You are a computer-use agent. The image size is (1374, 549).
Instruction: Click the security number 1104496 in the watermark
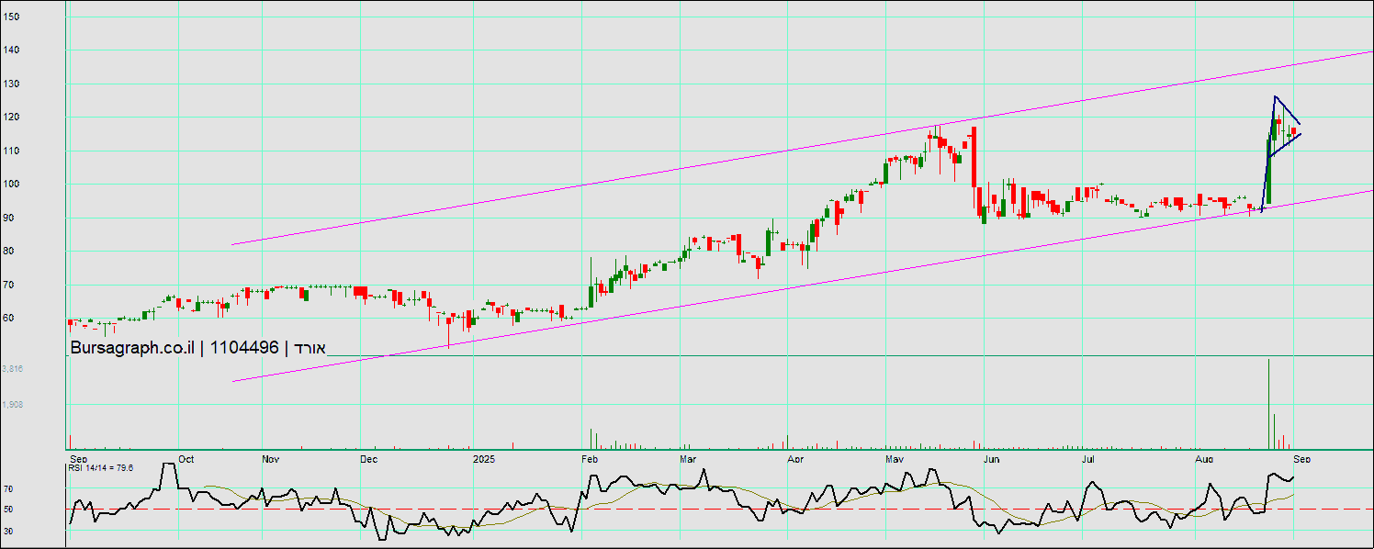pos(244,348)
